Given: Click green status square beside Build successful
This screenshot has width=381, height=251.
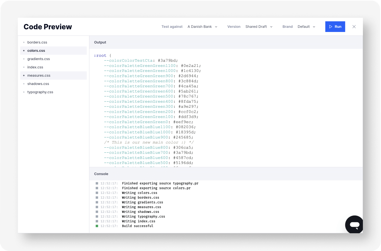Looking at the screenshot, I should point(97,226).
